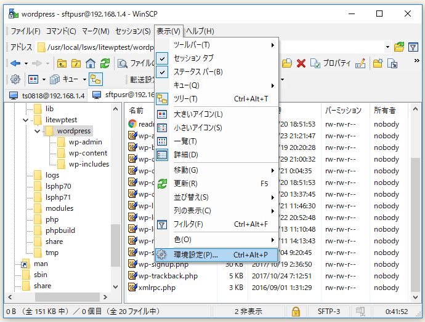Click the back navigation arrow icon
Image resolution: width=425 pixels, height=322 pixels.
[15, 63]
